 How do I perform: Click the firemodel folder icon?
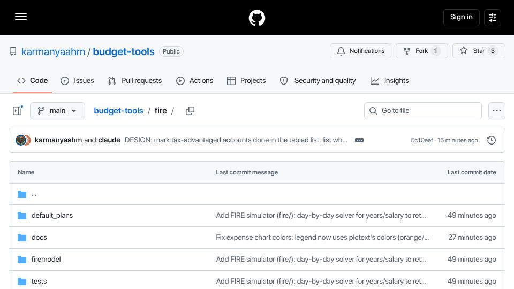pos(22,260)
